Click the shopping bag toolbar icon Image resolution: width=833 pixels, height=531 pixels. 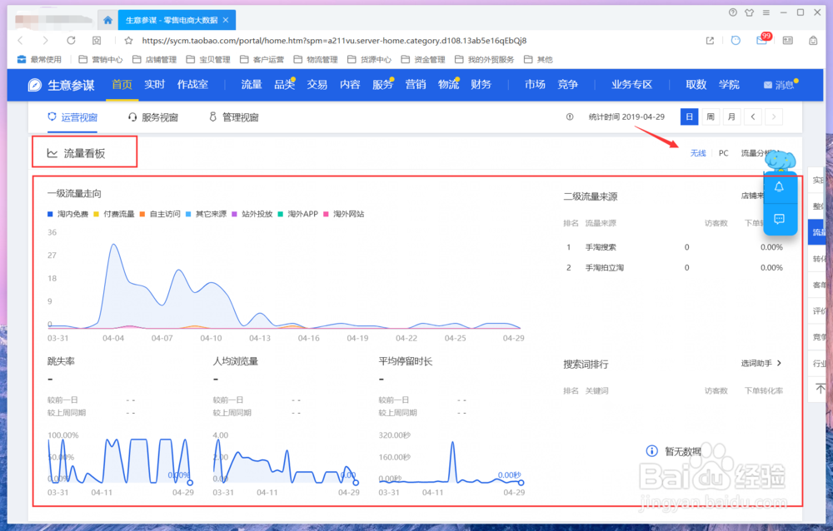point(813,40)
